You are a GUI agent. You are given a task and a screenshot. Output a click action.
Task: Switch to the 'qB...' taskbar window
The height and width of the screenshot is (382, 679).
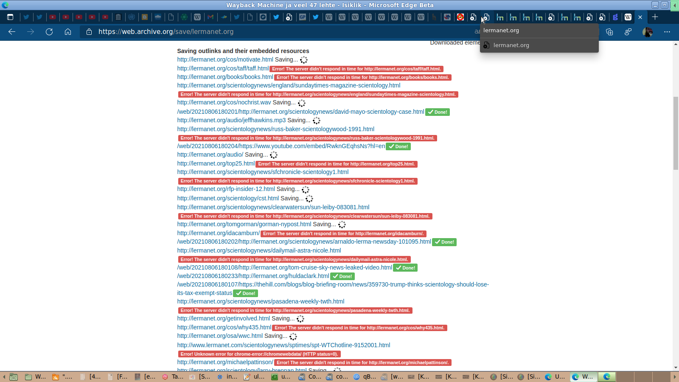tap(365, 376)
